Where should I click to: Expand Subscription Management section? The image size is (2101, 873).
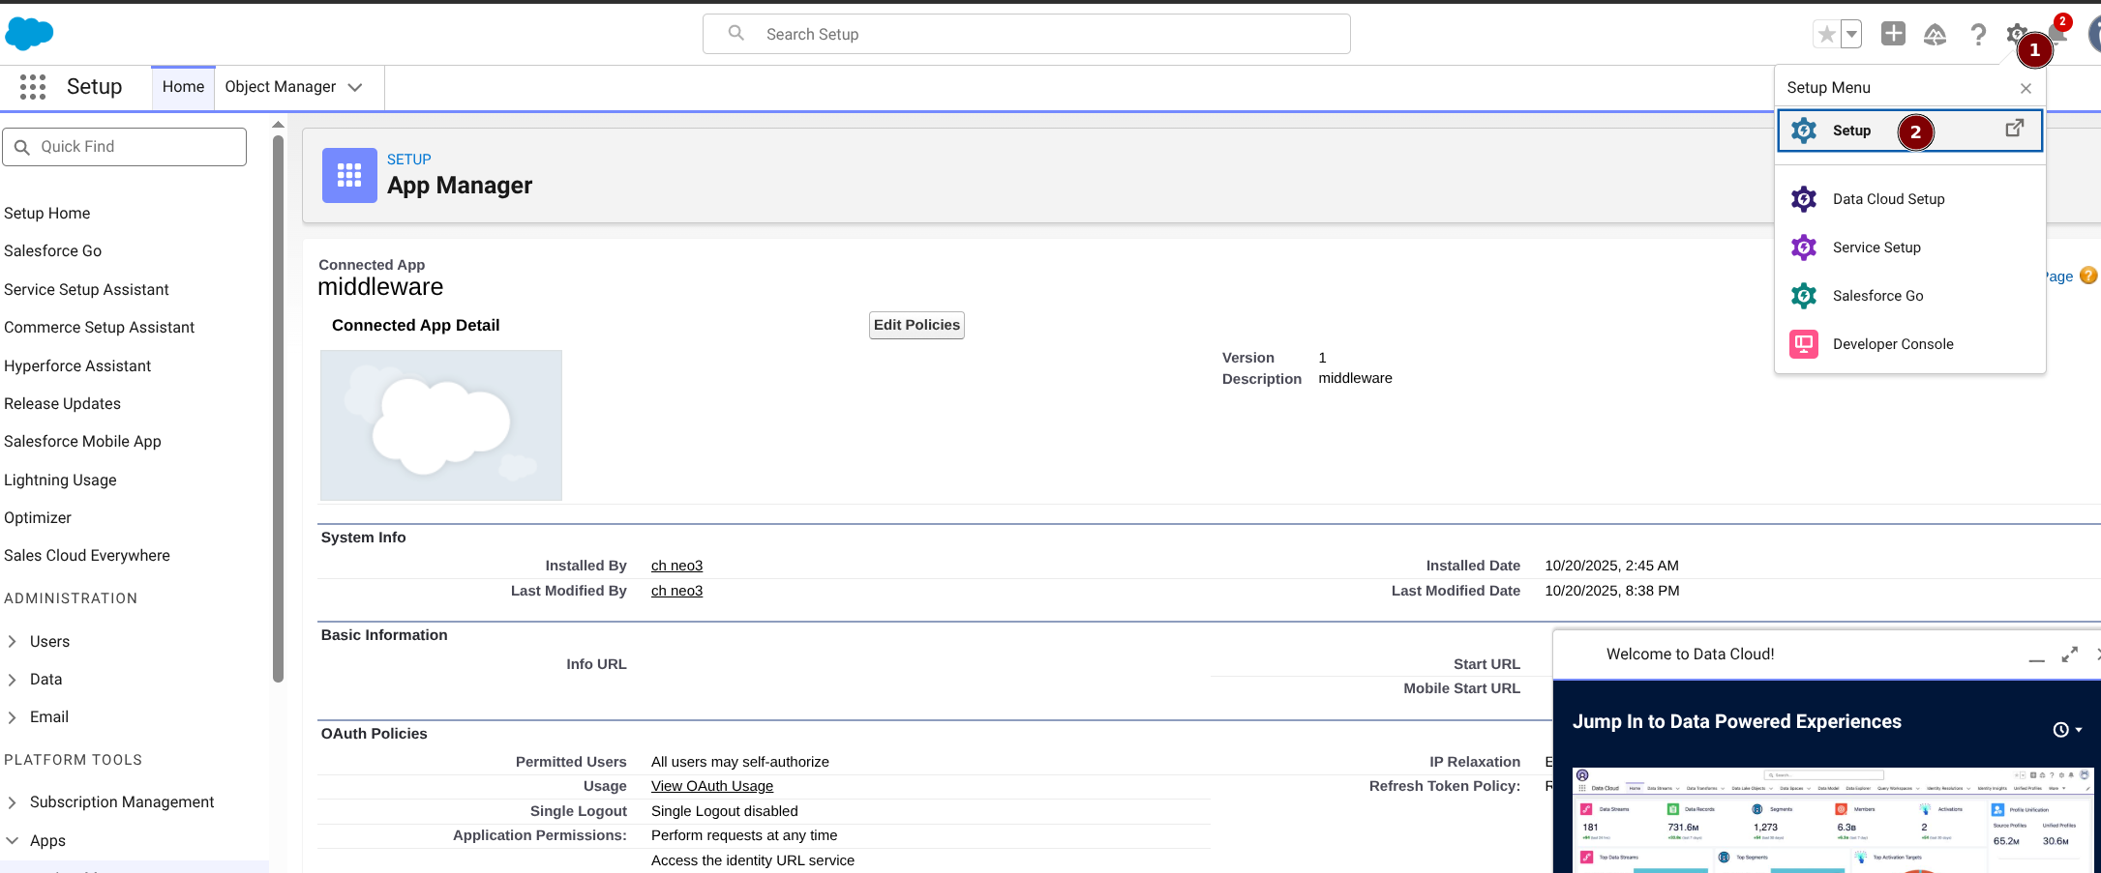(13, 802)
